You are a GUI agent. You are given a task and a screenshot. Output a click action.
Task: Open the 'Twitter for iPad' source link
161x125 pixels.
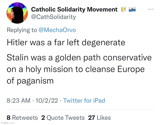pos(84,101)
